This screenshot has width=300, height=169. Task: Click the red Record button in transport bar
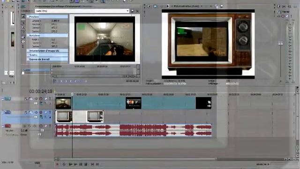57,164
